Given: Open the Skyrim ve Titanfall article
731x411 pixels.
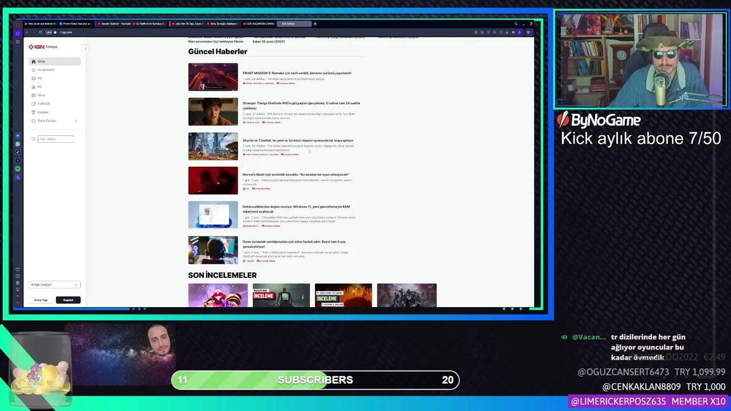Looking at the screenshot, I should click(298, 140).
